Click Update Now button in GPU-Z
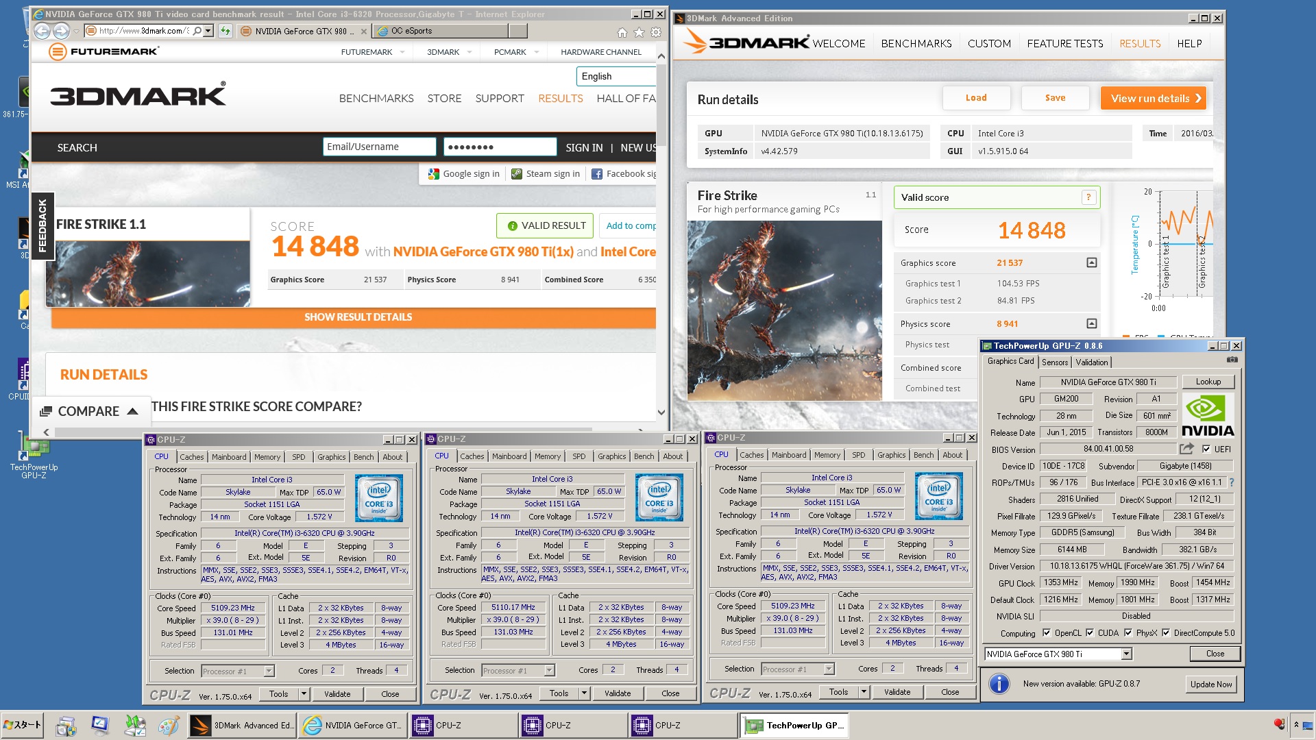 point(1210,684)
